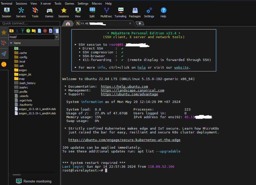Open the Settings menu
Image resolution: width=256 pixels, height=185 pixels.
click(83, 3)
